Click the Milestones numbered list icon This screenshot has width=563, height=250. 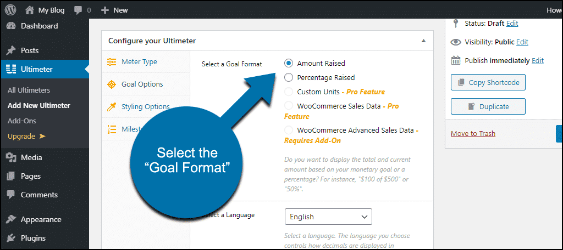[x=112, y=129]
